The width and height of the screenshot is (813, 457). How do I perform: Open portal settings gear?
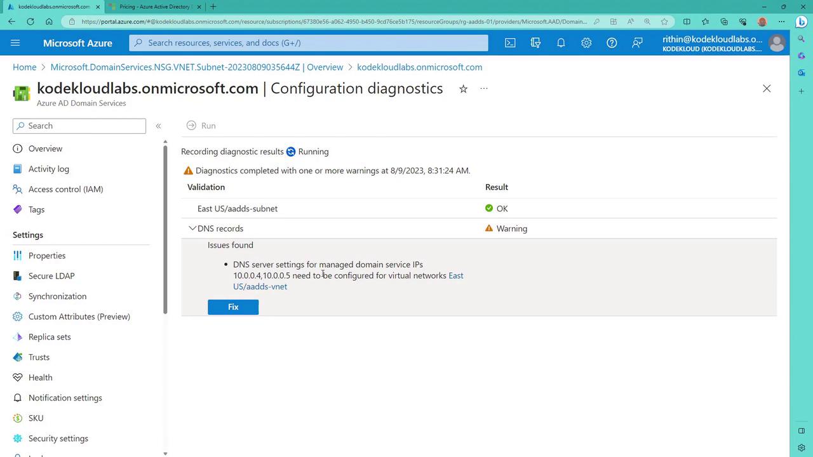point(586,43)
